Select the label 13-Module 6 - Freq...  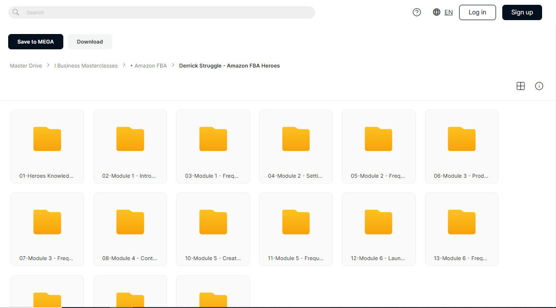pyautogui.click(x=460, y=259)
